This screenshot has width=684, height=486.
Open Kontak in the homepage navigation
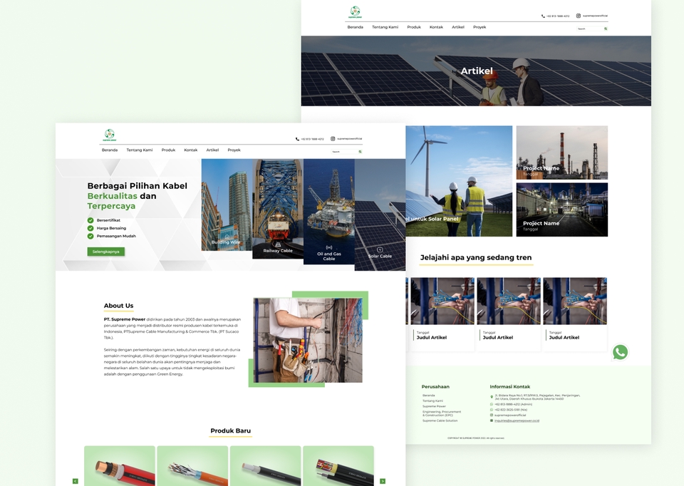(x=191, y=150)
